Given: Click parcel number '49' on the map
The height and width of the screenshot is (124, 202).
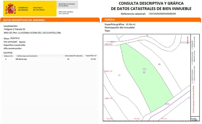Looking at the screenshot, I should click(159, 64).
